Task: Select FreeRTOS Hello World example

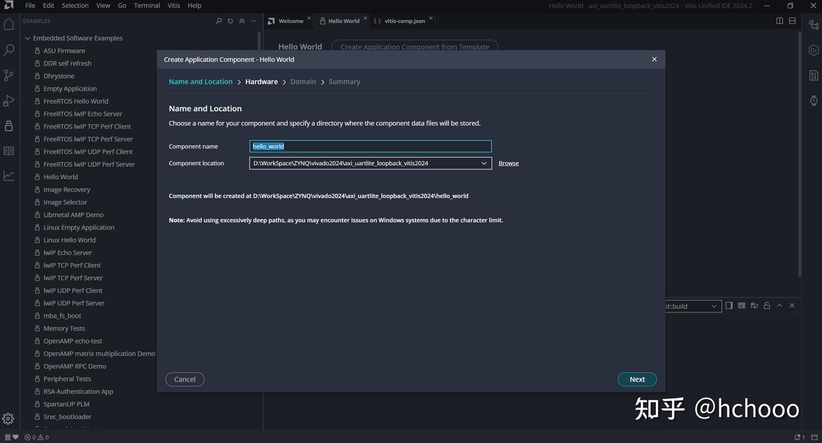Action: tap(75, 101)
